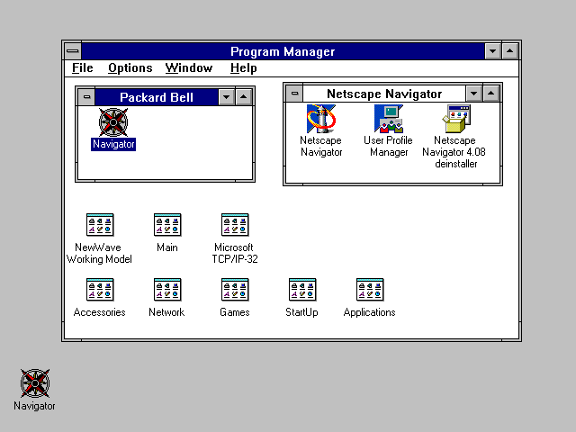This screenshot has width=576, height=432.
Task: Click the "NewWave Working Model" label text
Action: pos(99,253)
